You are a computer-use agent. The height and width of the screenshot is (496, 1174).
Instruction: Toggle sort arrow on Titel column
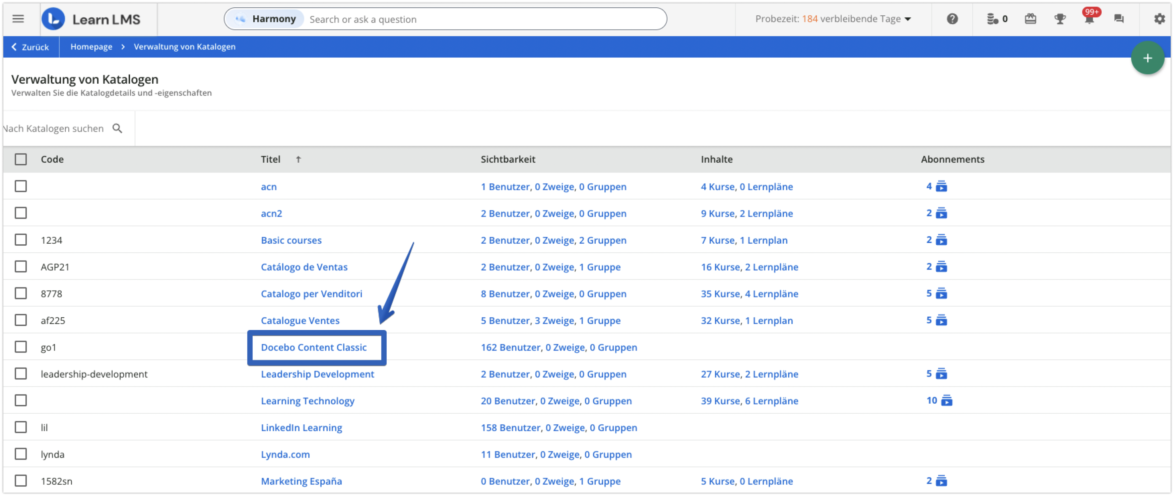click(298, 159)
